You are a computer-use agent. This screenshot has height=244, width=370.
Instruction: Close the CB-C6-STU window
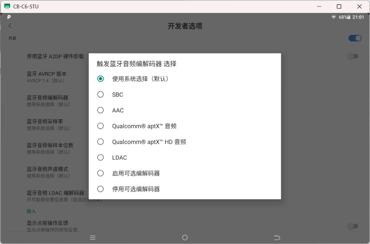click(x=360, y=7)
